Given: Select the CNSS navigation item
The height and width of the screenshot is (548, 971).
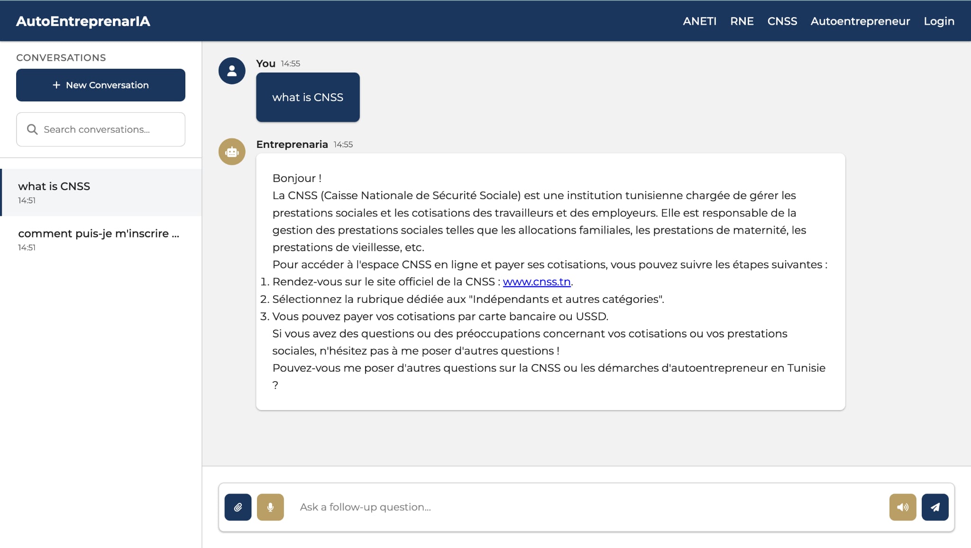Looking at the screenshot, I should click(782, 21).
